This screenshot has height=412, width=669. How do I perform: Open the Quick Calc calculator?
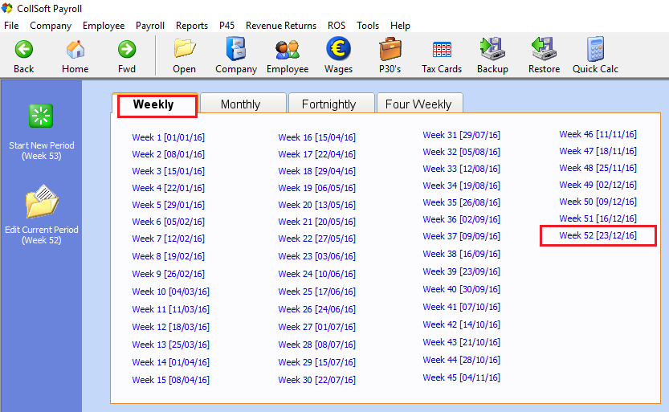pos(595,50)
